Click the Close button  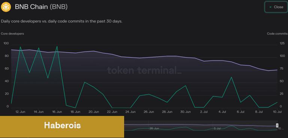pos(276,7)
